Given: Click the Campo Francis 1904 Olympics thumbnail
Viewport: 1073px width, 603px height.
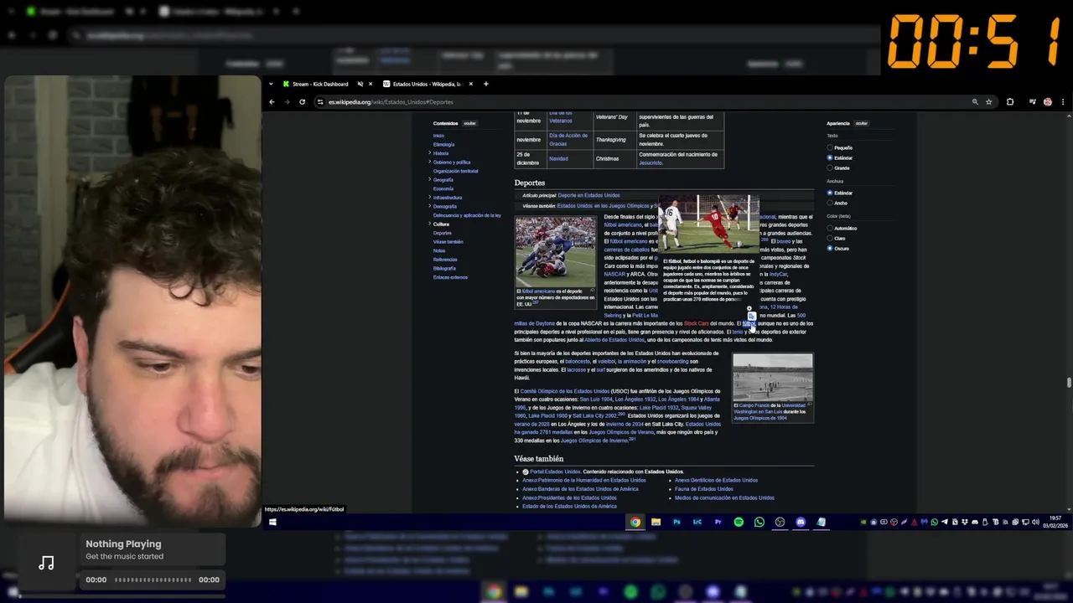Looking at the screenshot, I should [x=772, y=378].
